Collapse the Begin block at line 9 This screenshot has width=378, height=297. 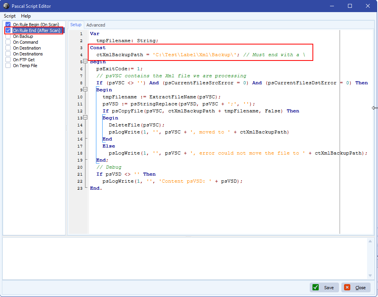(85, 90)
